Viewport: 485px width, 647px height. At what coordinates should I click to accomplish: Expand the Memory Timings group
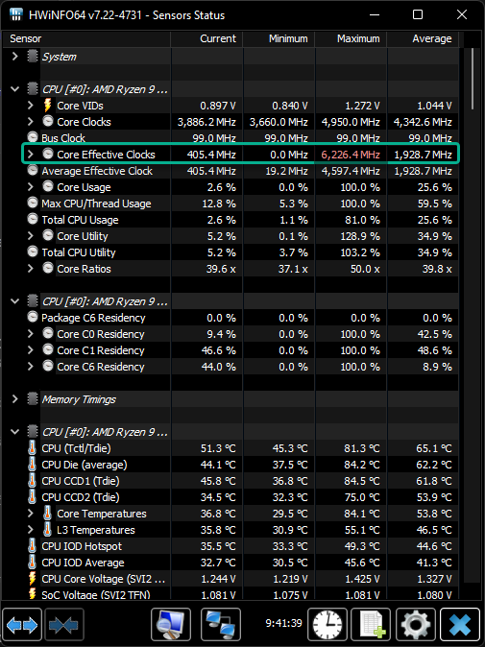[14, 399]
